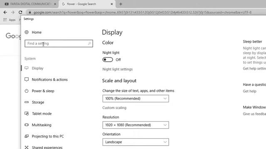This screenshot has height=149, width=266.
Task: Open the Landscape orientation dropdown
Action: click(135, 142)
